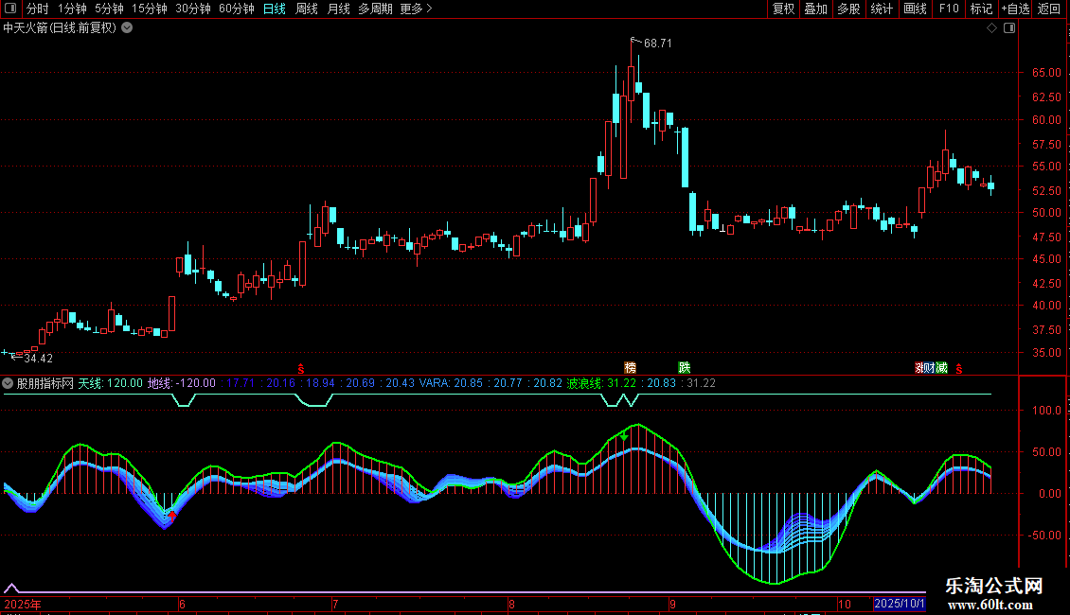Click the 2025/10/1 date label on timeline
The height and width of the screenshot is (615, 1070).
tap(899, 604)
